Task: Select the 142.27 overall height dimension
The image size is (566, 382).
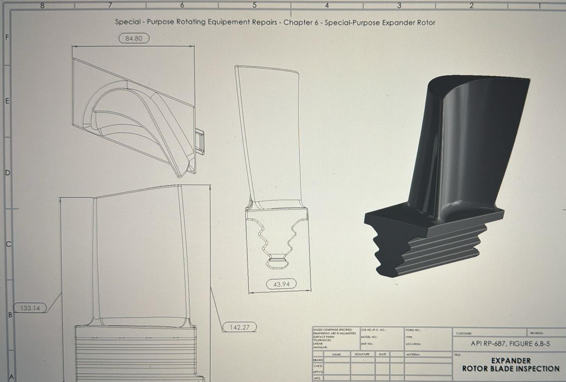Action: 240,327
